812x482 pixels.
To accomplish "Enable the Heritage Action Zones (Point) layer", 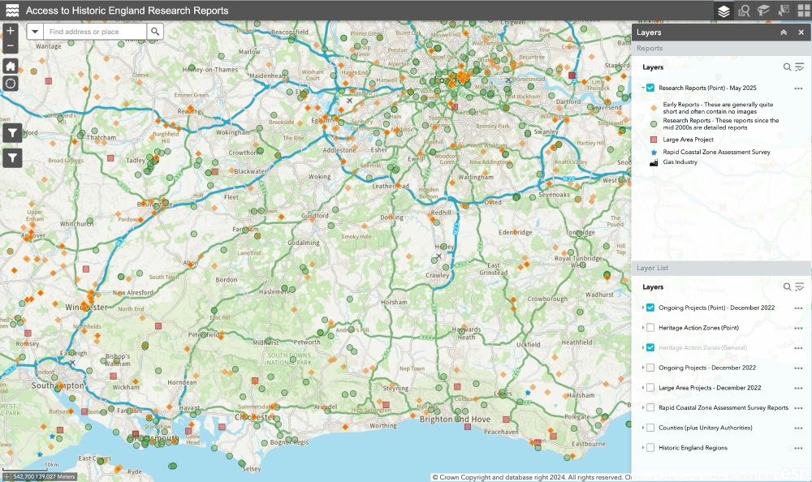I will (x=650, y=328).
